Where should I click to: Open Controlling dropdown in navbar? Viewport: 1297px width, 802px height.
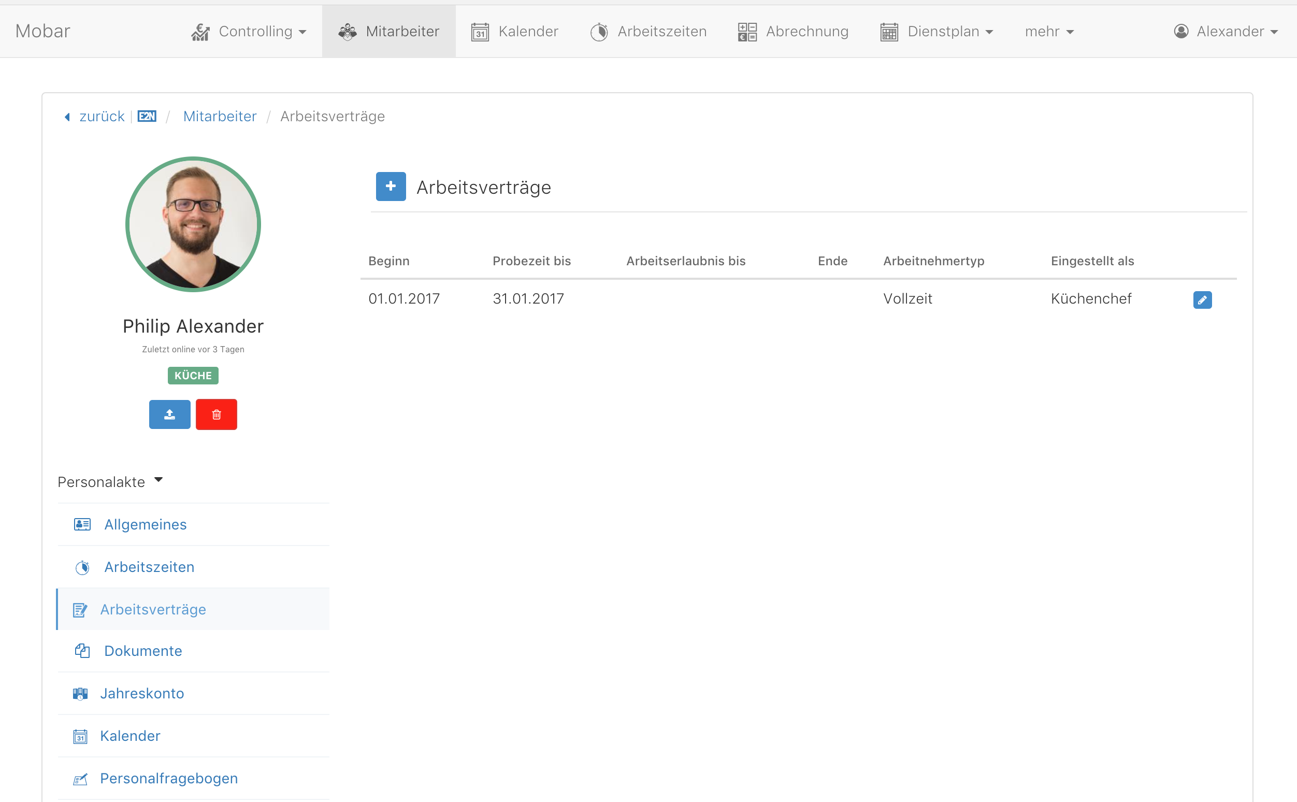249,31
